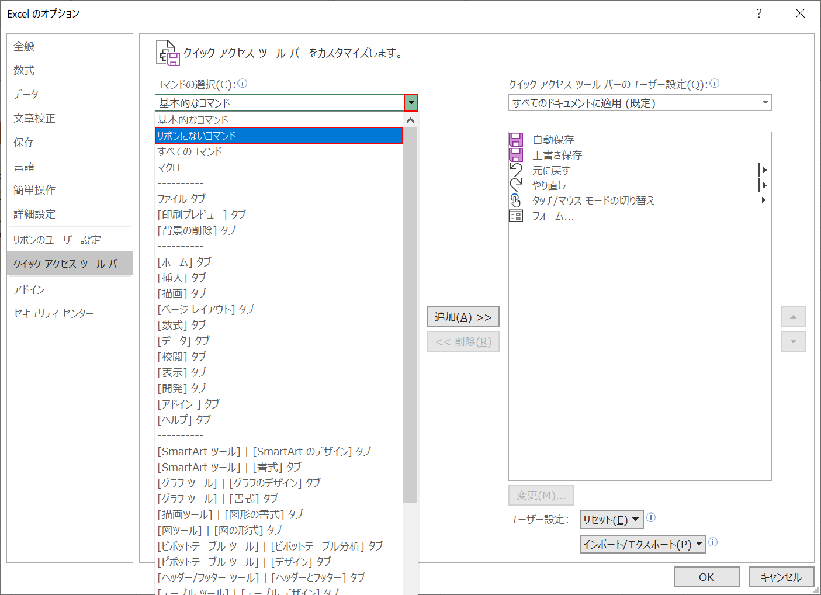Click the move-down arrow beside the command list
The height and width of the screenshot is (595, 821).
[793, 341]
